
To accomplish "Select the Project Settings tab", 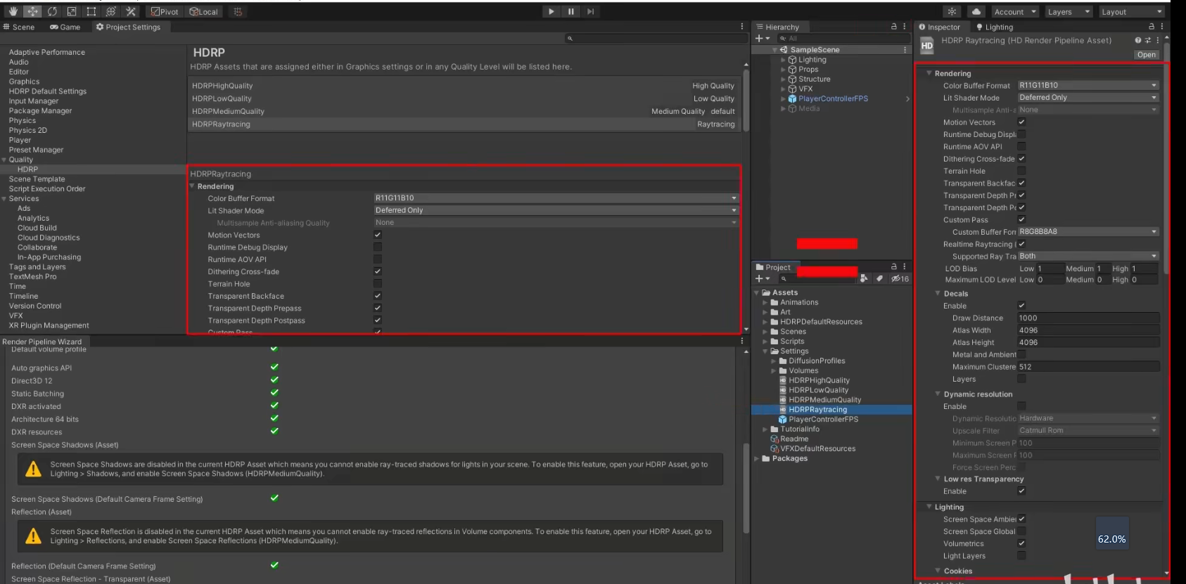I will click(129, 27).
